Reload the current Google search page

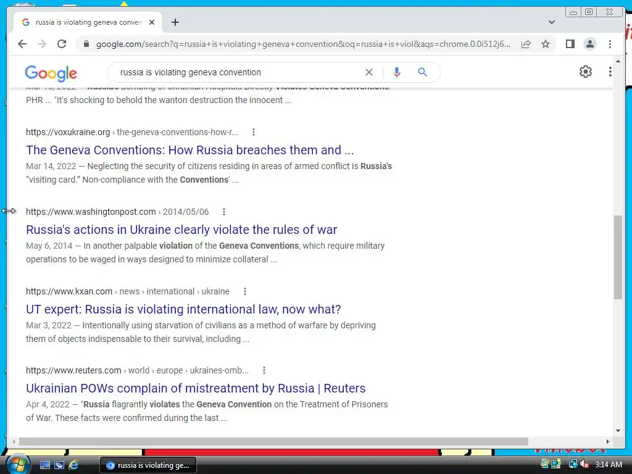[x=62, y=44]
